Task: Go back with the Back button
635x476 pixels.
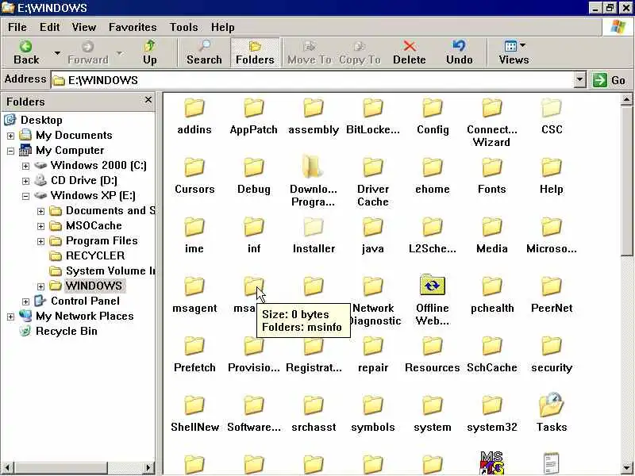Action: pos(26,52)
